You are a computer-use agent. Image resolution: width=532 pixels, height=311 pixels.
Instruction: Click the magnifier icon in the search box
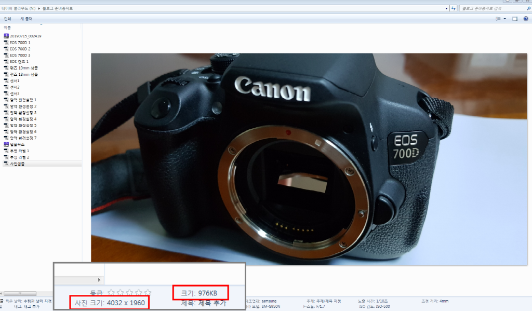point(528,8)
